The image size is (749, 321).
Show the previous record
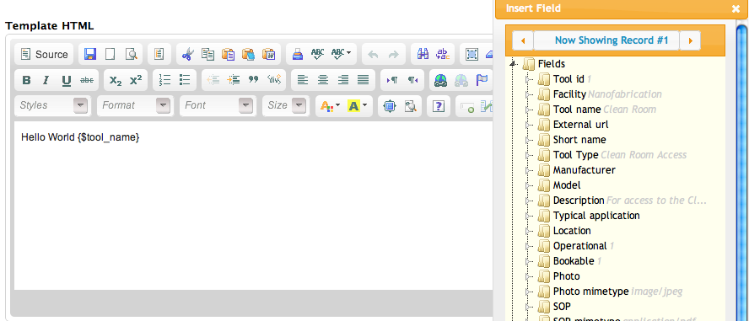[523, 40]
